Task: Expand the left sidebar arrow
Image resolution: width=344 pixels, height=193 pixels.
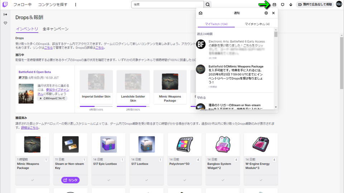Action: pyautogui.click(x=5, y=14)
